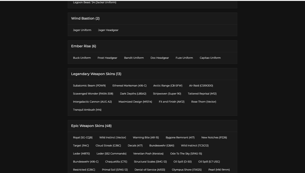Select Royal (SG-CQB) epic skin
This screenshot has width=305, height=173.
point(83,138)
